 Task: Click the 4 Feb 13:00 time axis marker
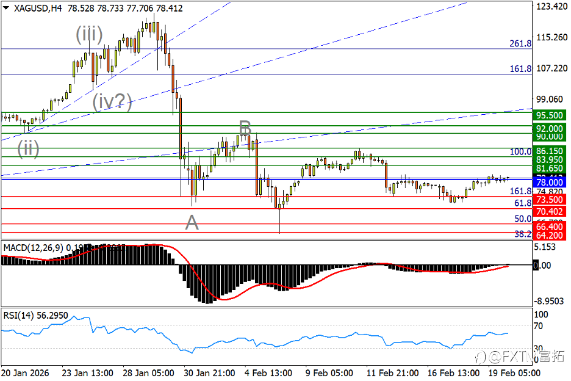point(268,373)
